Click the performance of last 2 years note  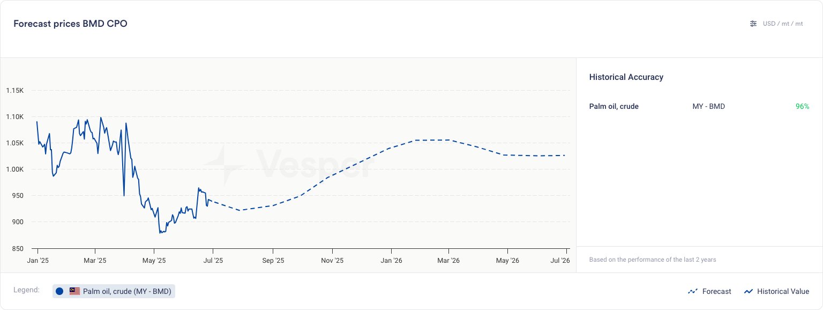click(652, 260)
